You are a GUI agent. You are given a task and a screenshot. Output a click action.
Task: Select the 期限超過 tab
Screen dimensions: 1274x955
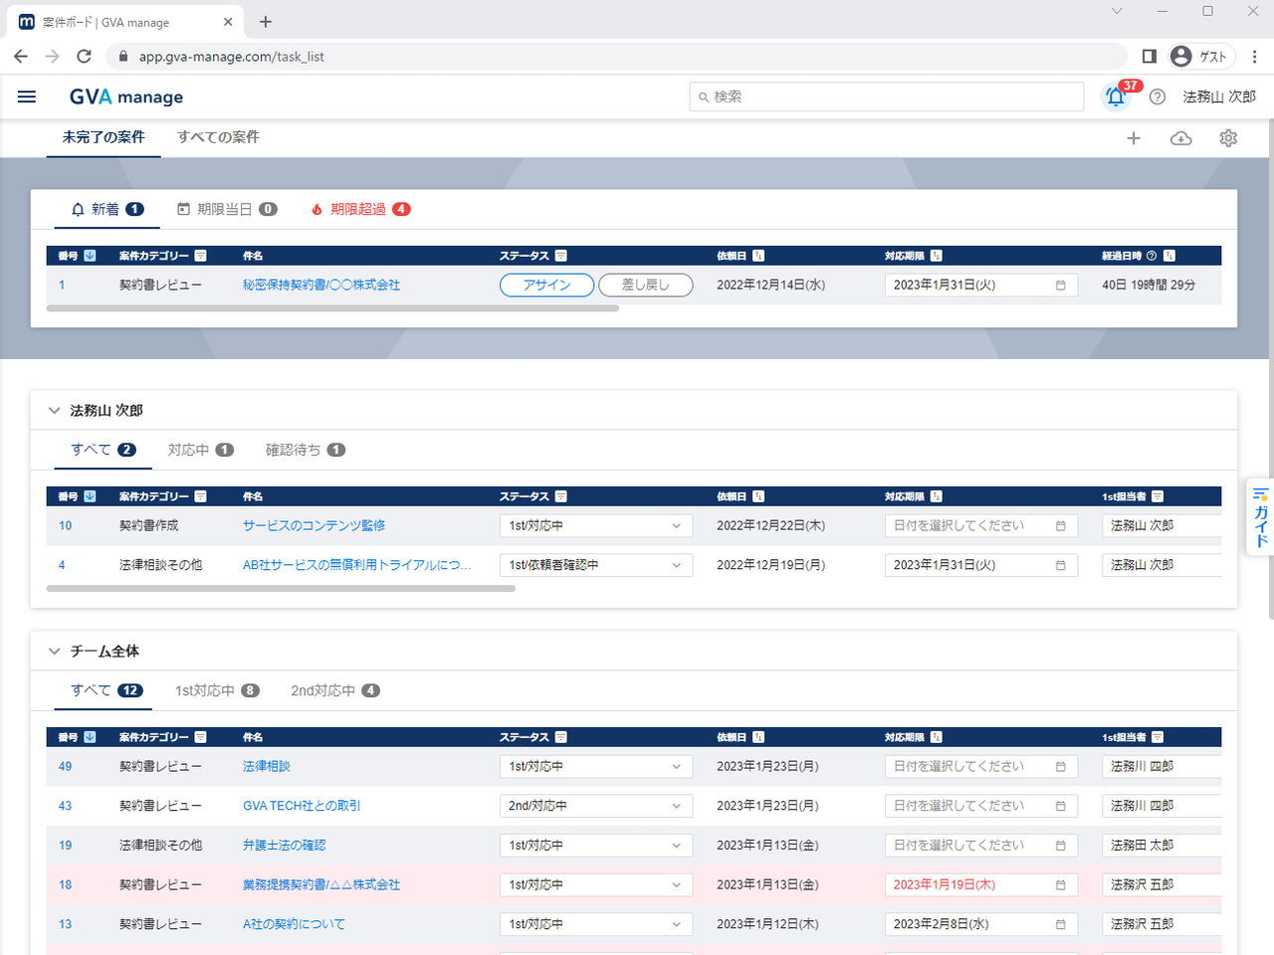359,209
